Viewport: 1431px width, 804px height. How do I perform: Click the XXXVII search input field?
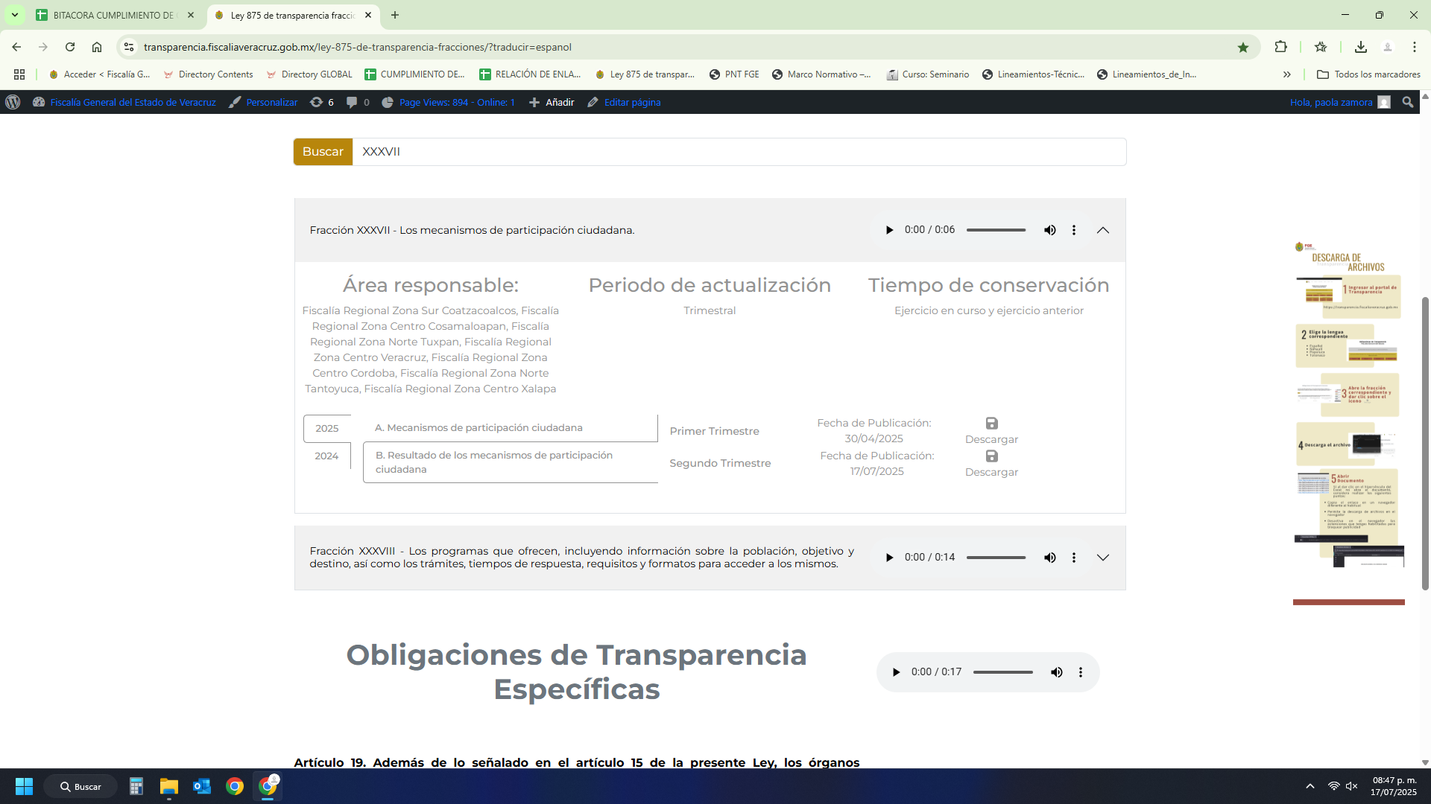coord(738,152)
